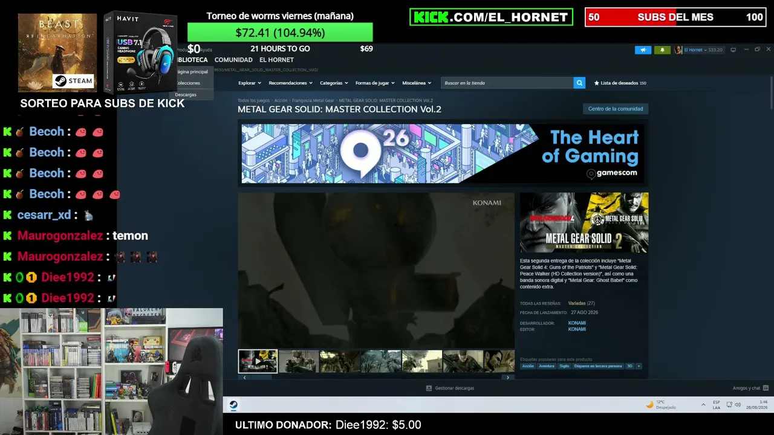Choose Descargas from library submenu
The image size is (774, 435).
186,95
